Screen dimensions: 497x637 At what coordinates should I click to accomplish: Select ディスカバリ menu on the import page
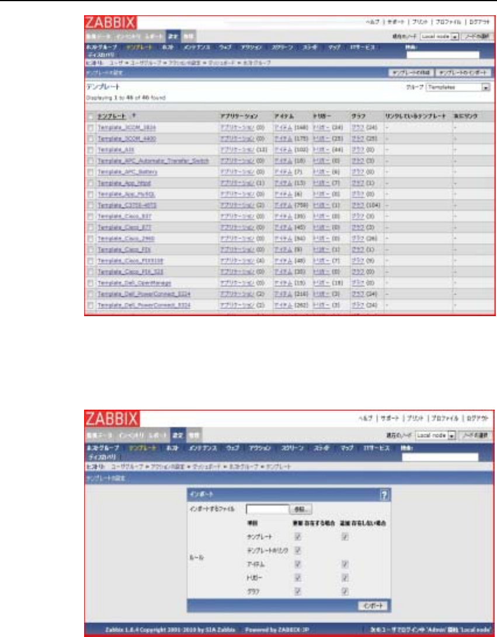pos(102,457)
